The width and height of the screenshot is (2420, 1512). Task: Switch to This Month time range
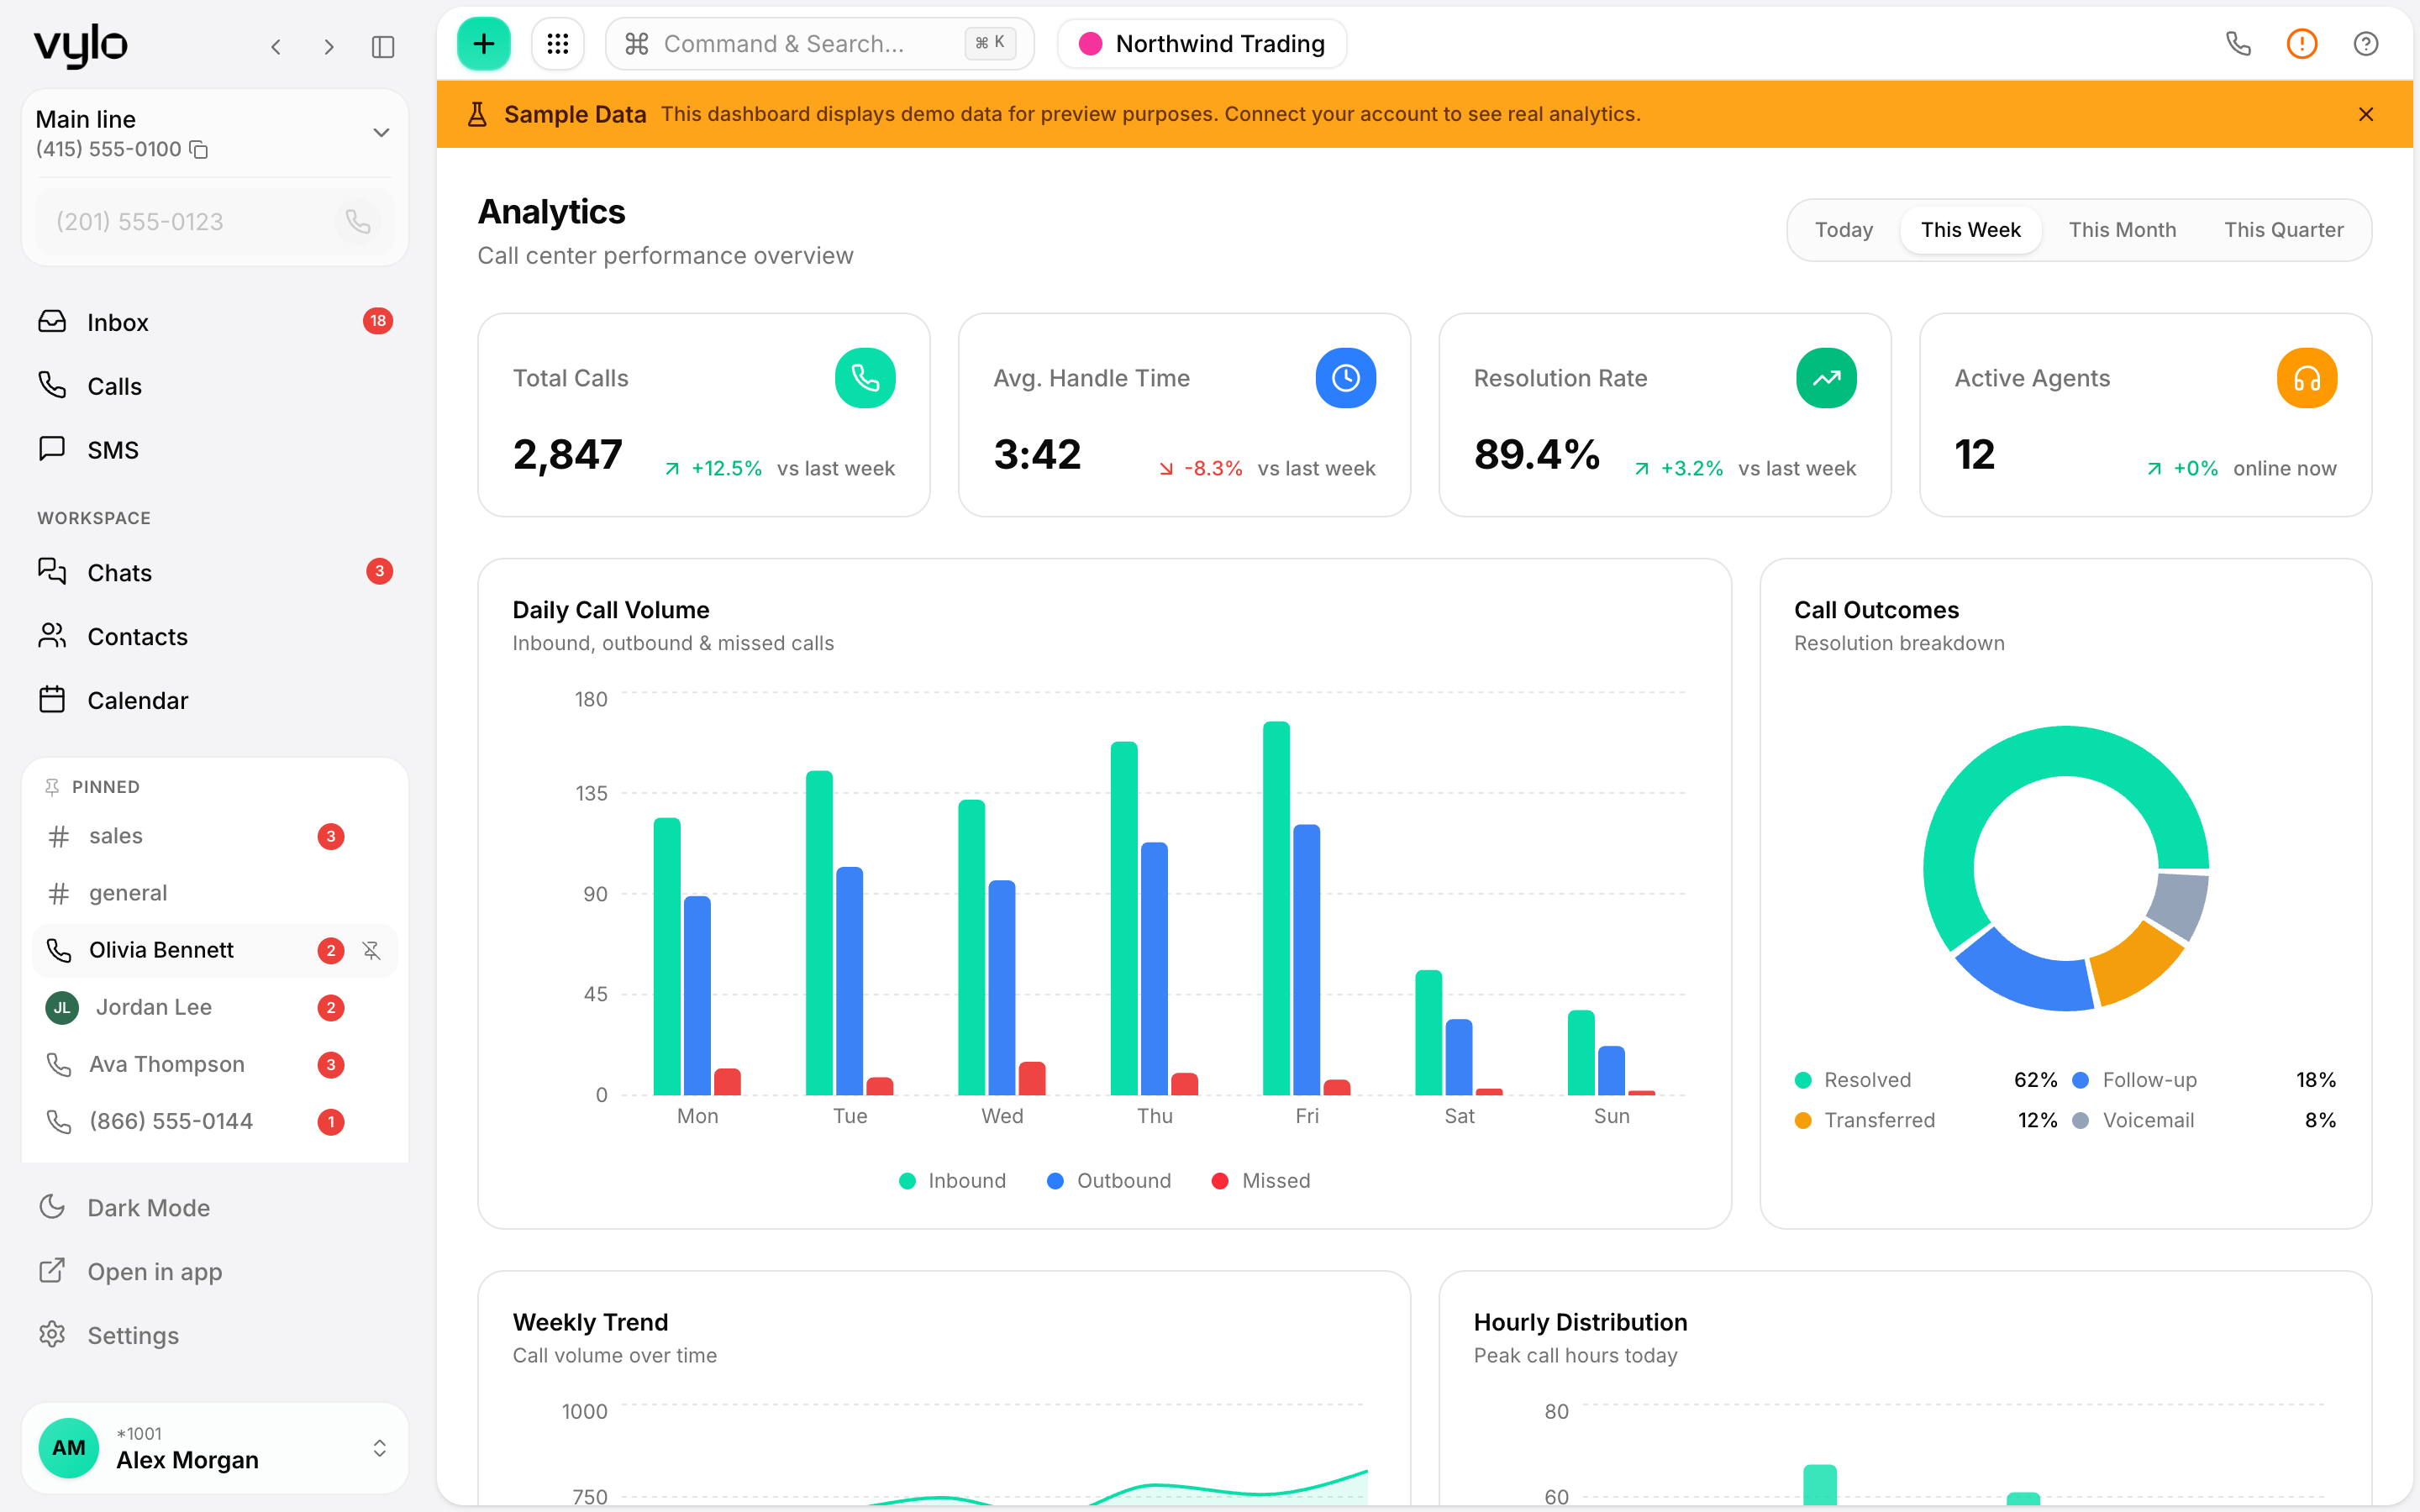[x=2122, y=230]
